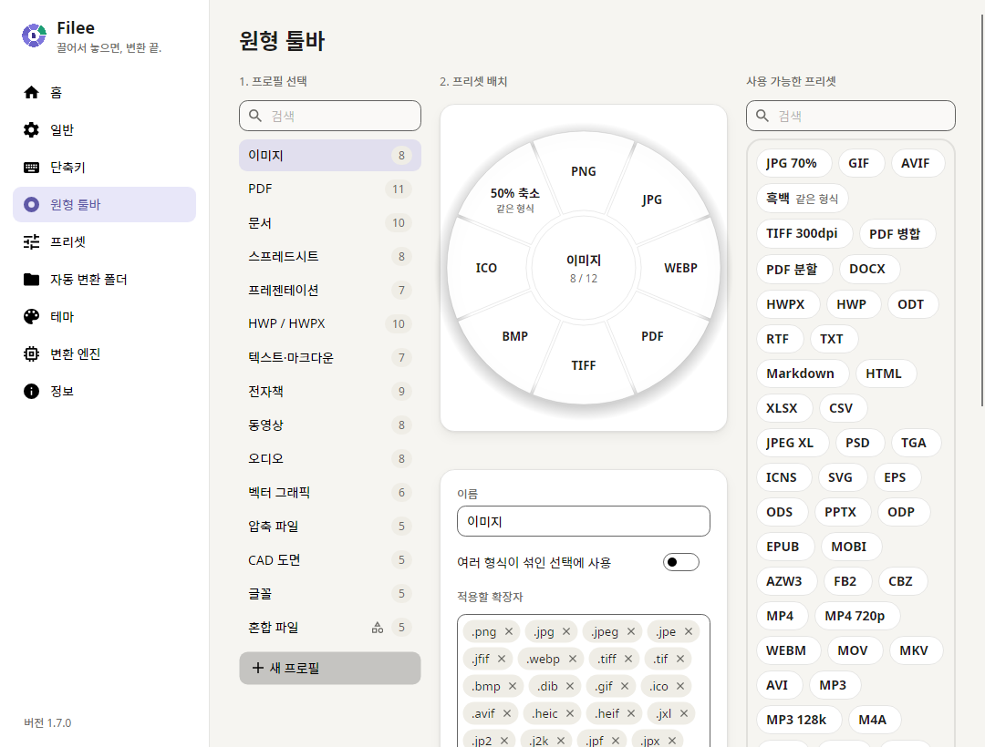Select the PDF profile
985x747 pixels.
click(x=330, y=189)
